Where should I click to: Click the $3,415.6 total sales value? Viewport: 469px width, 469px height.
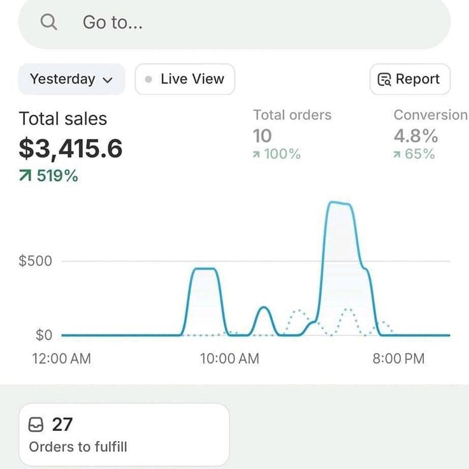click(x=71, y=148)
